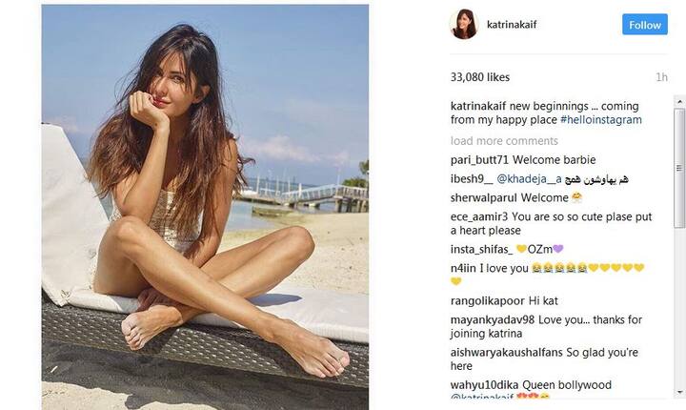
Task: Open the pari_butt71 commenter profile
Action: coord(480,160)
